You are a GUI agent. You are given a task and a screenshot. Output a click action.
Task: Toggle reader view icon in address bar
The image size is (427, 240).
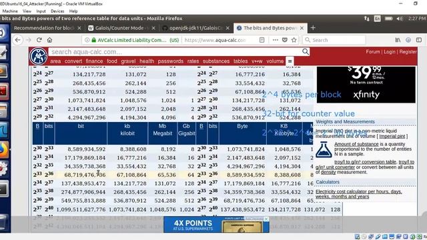(x=262, y=40)
